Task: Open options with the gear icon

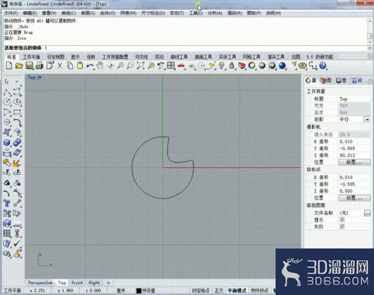Action: pyautogui.click(x=302, y=66)
